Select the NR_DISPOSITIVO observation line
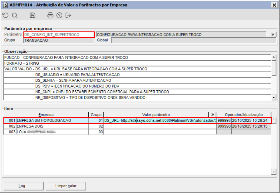 click(x=137, y=98)
